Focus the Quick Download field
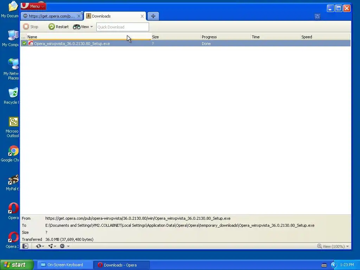This screenshot has width=360, height=270. [x=122, y=27]
